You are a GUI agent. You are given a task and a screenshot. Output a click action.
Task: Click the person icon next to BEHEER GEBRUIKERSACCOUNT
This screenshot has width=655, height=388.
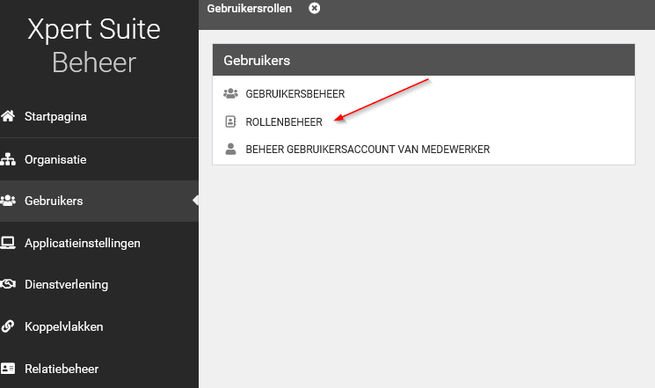(x=231, y=150)
